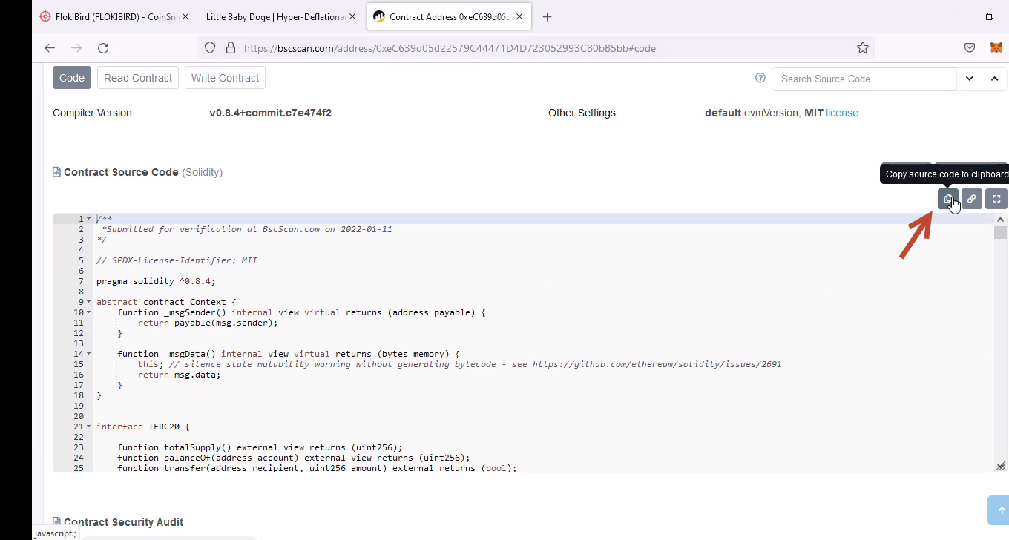Screen dimensions: 1009x540
Task: Click the search help question mark
Action: [760, 78]
